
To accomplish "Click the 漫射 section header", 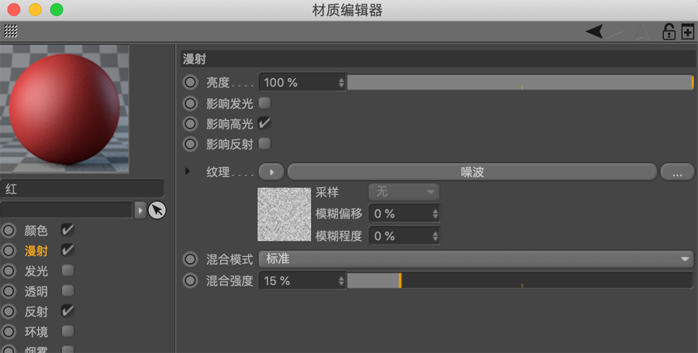I will (437, 59).
